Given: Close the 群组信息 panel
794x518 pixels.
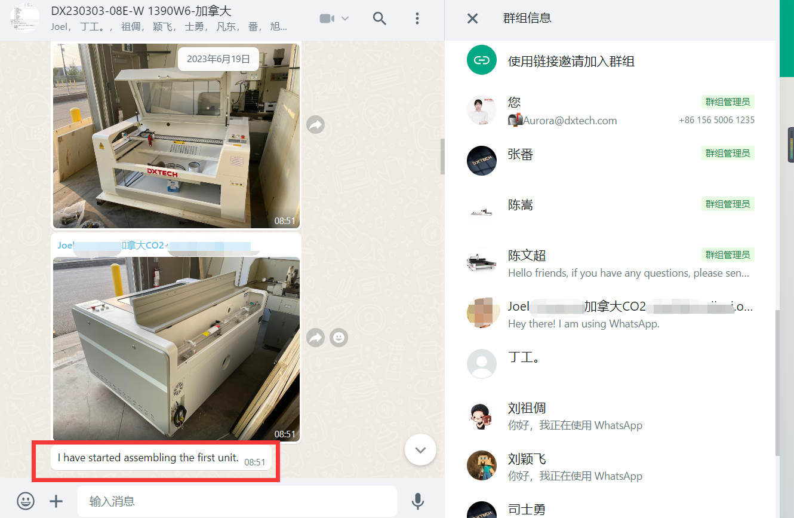Looking at the screenshot, I should [472, 19].
